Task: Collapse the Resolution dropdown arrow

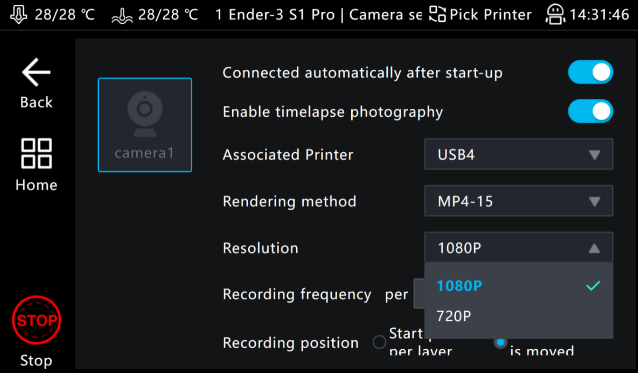Action: [594, 248]
